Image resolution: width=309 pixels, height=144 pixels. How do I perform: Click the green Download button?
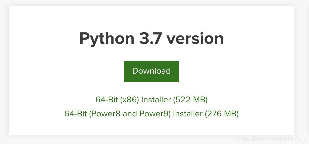click(x=151, y=71)
